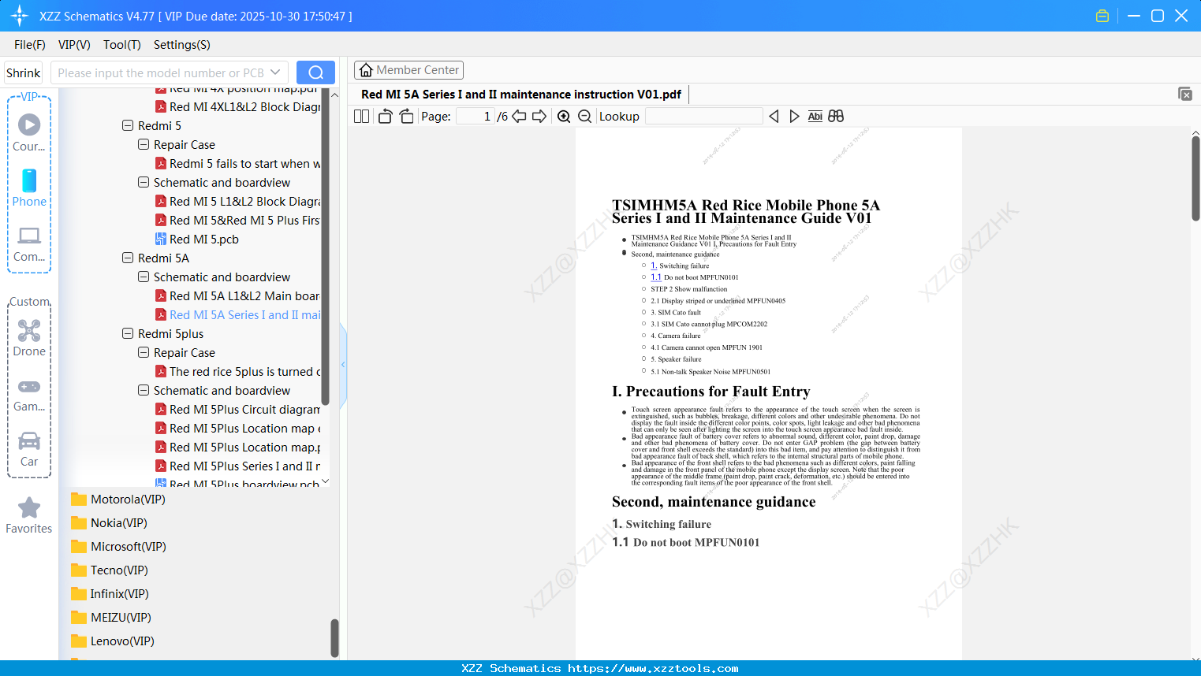The height and width of the screenshot is (676, 1201).
Task: Open the Game console category
Action: [29, 396]
